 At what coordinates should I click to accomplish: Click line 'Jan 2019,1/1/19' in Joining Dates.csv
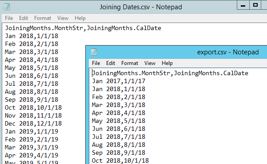(x=32, y=132)
